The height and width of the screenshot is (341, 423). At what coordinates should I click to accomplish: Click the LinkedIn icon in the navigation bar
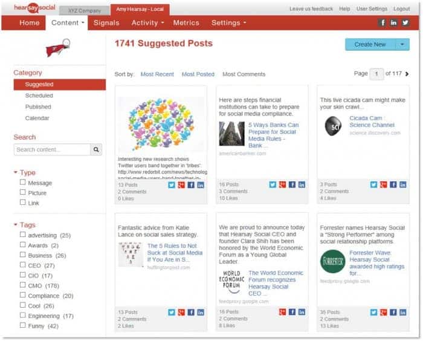[x=393, y=23]
